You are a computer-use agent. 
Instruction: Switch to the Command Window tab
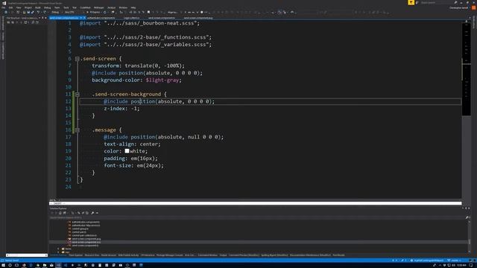(208, 255)
